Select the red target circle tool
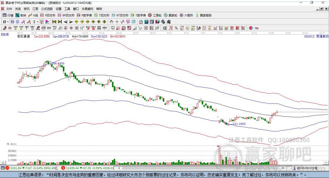Image resolution: width=329 pixels, height=178 pixels. pyautogui.click(x=66, y=28)
